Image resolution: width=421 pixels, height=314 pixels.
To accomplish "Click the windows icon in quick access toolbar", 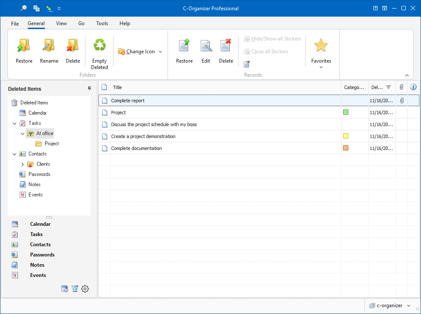I will 37,8.
